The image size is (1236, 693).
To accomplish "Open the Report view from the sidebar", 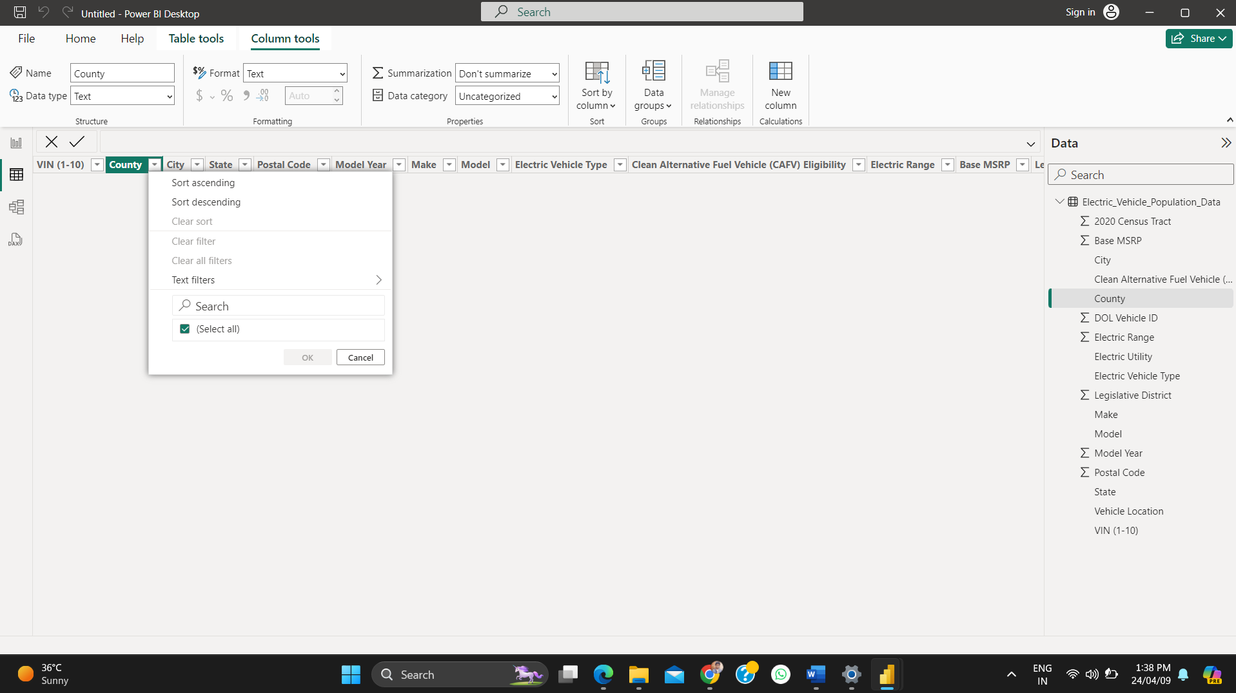I will [16, 143].
